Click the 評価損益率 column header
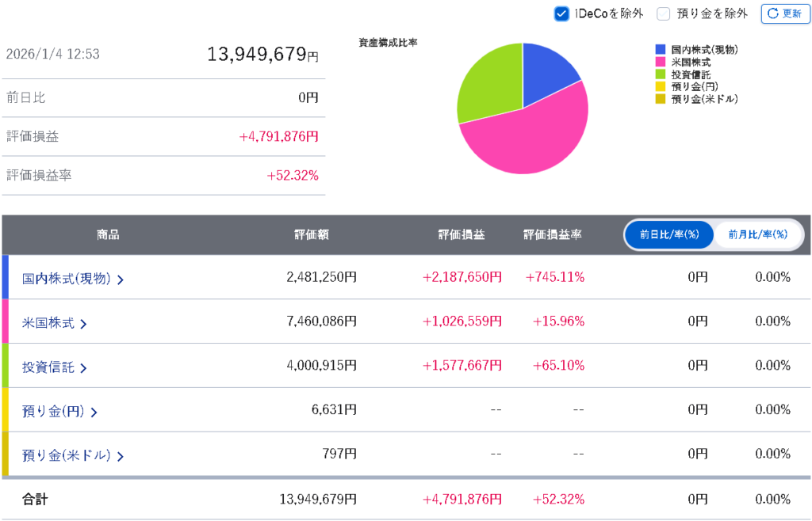Screen dimensions: 812x521 coord(553,234)
